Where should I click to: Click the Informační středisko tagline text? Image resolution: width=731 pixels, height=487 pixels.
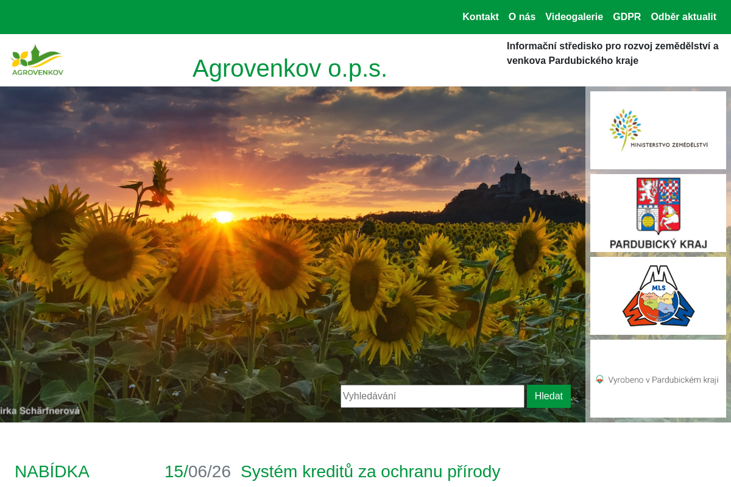click(x=613, y=53)
